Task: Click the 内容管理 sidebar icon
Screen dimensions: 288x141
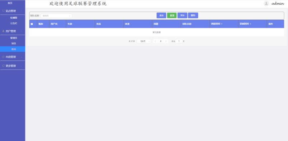Action: coord(3,57)
